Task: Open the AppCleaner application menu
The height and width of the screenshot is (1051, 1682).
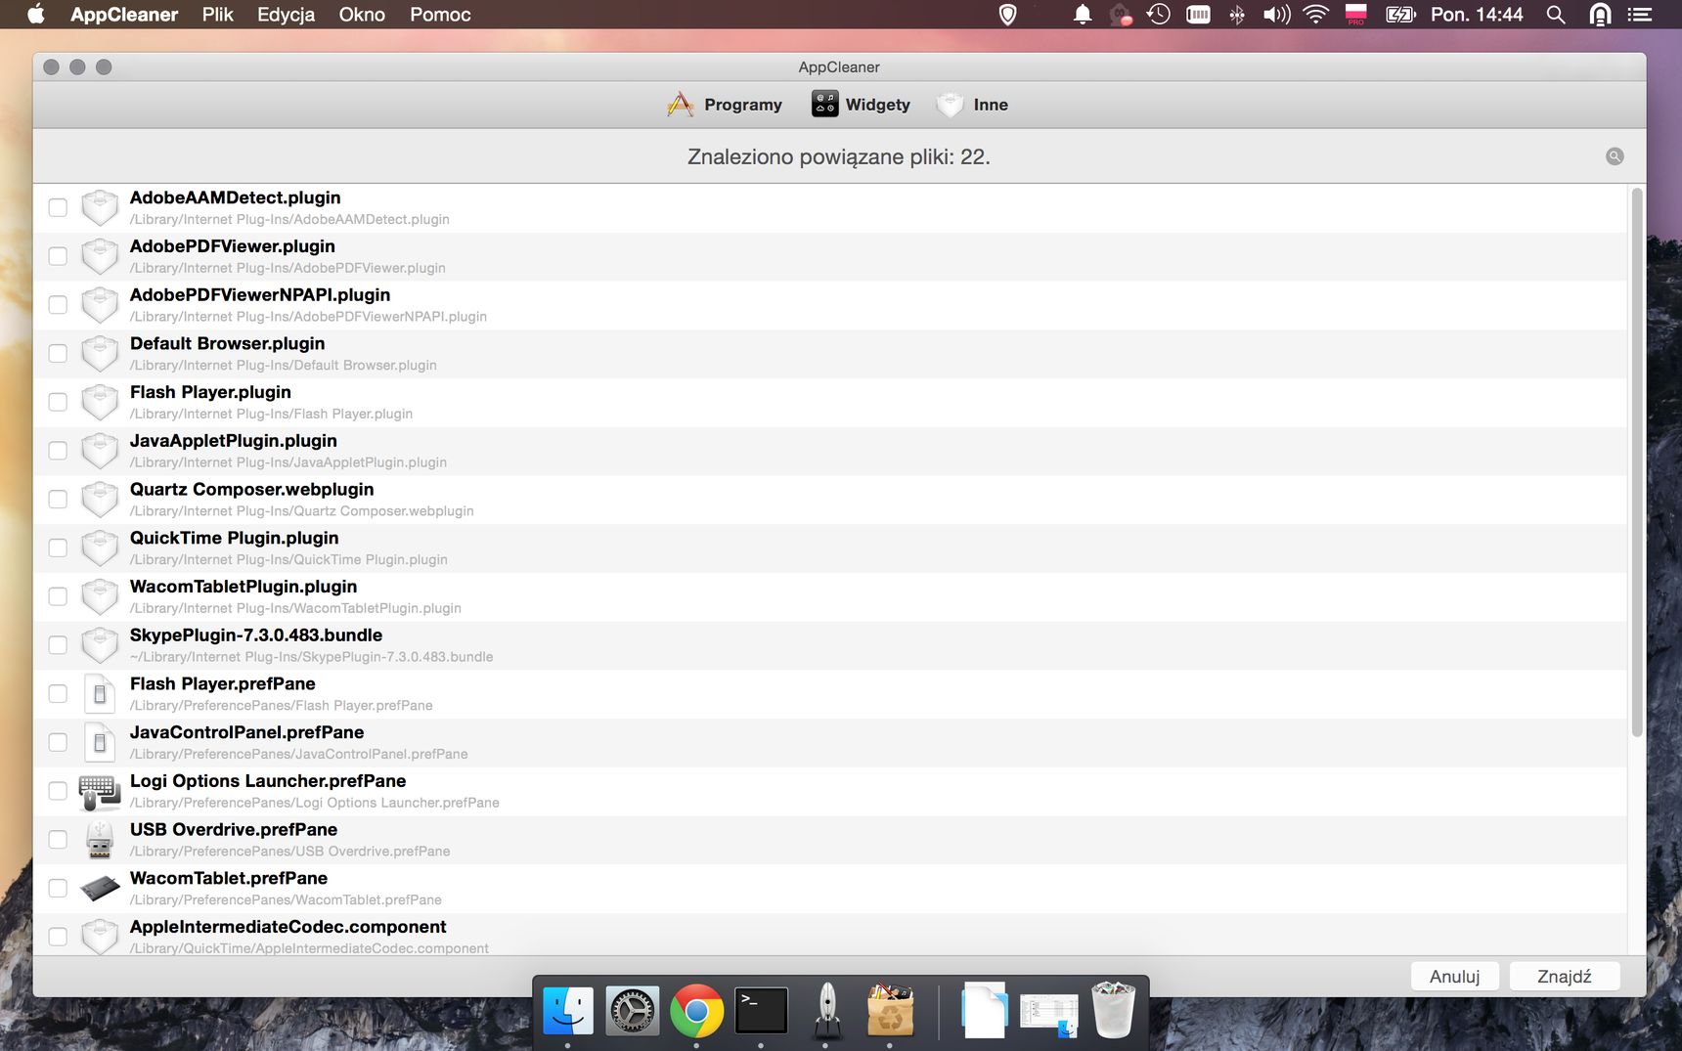Action: pyautogui.click(x=124, y=15)
